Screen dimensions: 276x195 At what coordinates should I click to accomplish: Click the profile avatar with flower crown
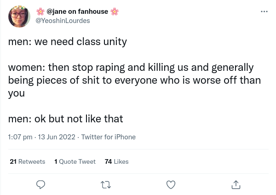pos(19,17)
